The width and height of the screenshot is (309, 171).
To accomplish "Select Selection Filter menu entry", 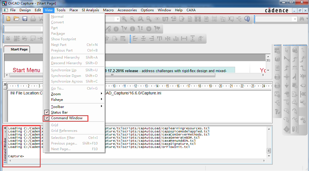I will [74, 137].
